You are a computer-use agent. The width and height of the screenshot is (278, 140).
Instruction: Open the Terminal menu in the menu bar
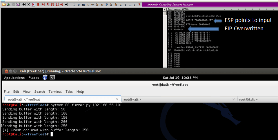(x=55, y=92)
